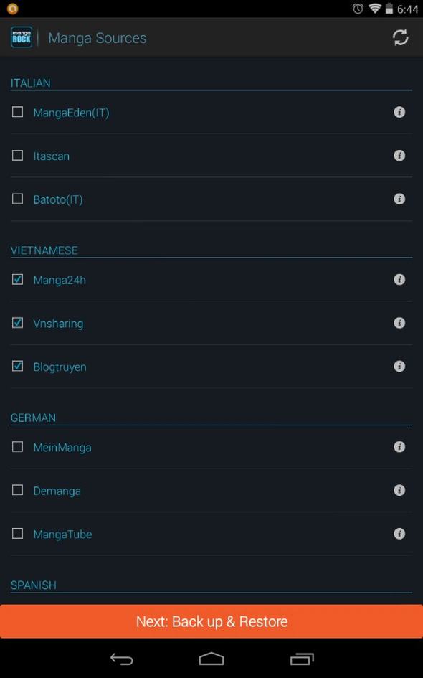Tap the Android home button
This screenshot has width=423, height=678.
coord(211,659)
